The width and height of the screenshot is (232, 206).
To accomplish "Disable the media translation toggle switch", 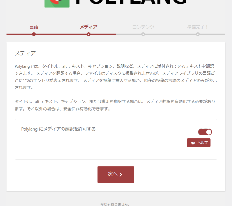I will click(x=205, y=132).
